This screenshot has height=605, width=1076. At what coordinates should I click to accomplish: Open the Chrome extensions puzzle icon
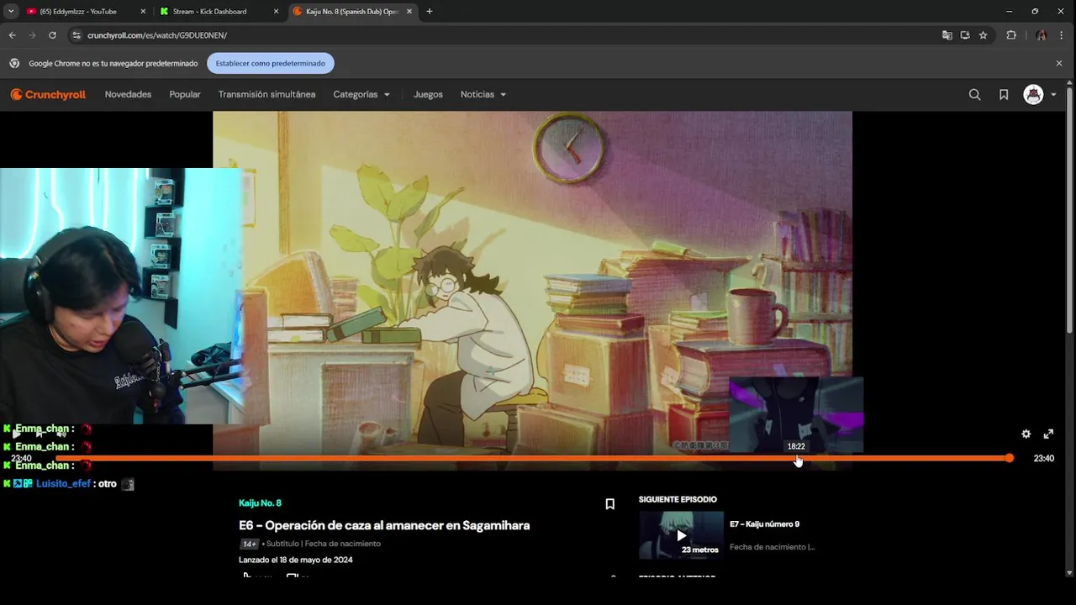click(x=1011, y=35)
